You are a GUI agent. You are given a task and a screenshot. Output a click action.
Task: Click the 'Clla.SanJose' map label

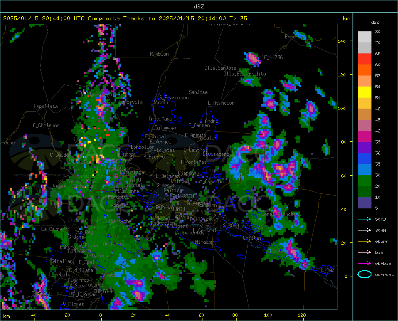point(220,68)
